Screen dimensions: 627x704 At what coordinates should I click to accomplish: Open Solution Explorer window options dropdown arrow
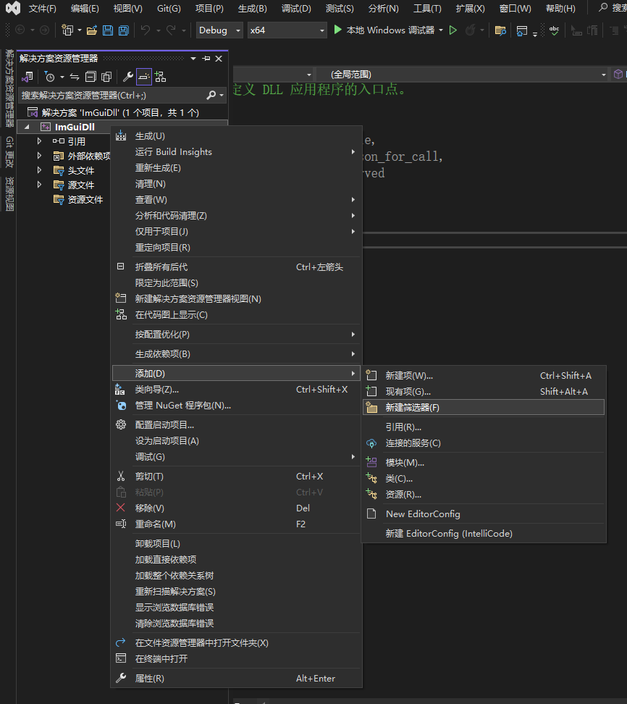point(193,59)
